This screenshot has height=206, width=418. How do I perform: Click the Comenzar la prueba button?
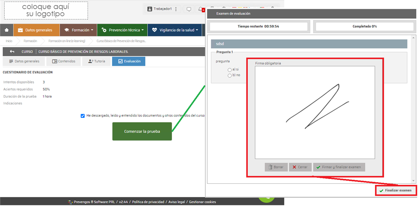click(x=142, y=132)
